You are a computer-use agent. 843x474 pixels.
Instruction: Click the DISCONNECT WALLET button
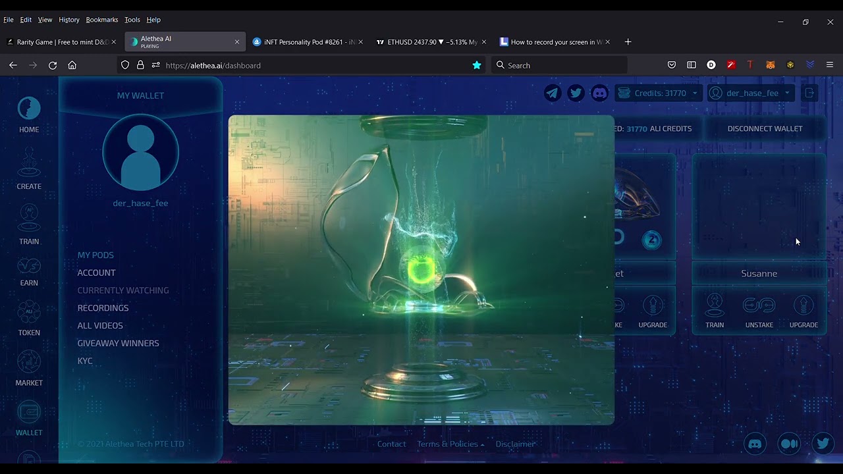pyautogui.click(x=765, y=128)
